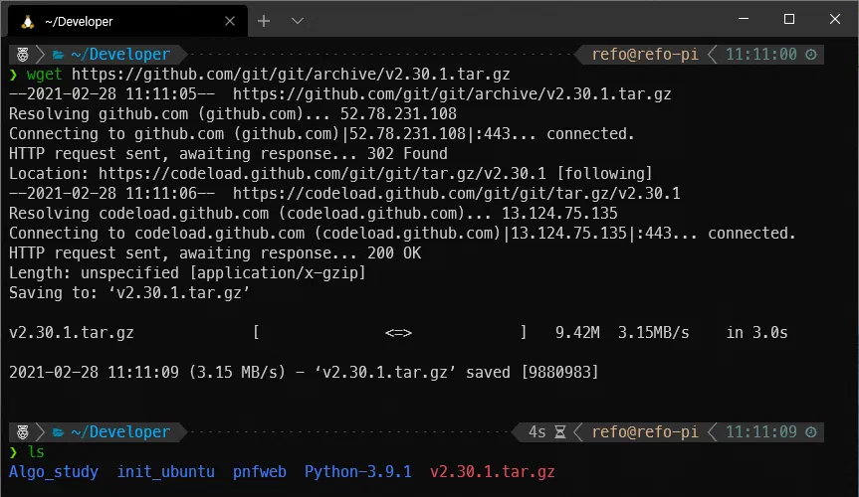Click the init_ubuntu directory name
The height and width of the screenshot is (497, 859).
[x=165, y=471]
